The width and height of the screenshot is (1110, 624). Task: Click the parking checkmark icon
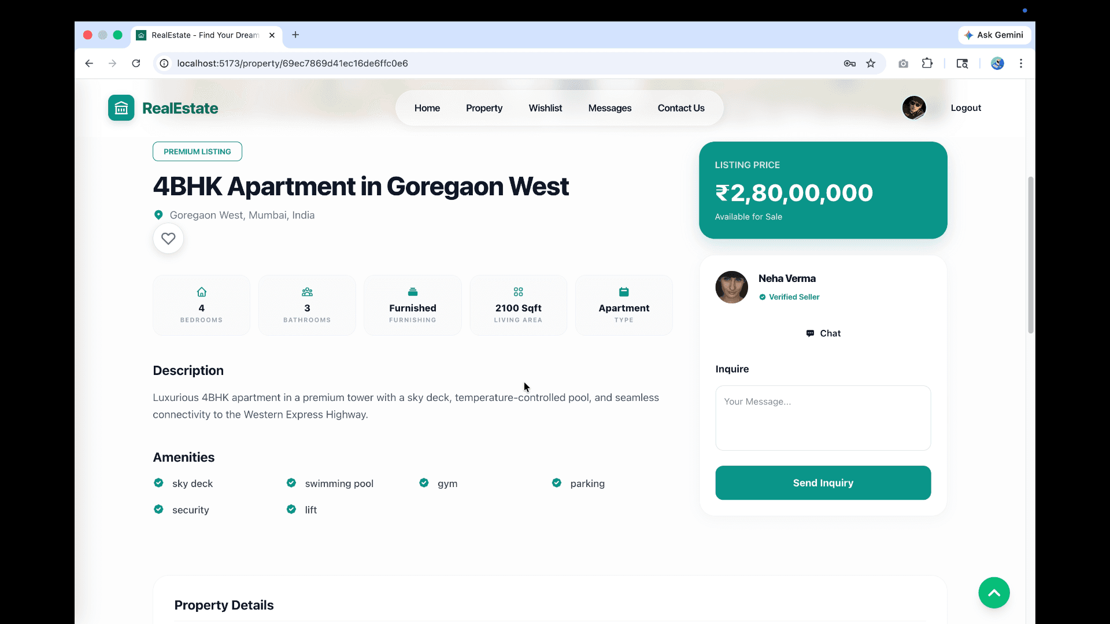click(x=557, y=483)
